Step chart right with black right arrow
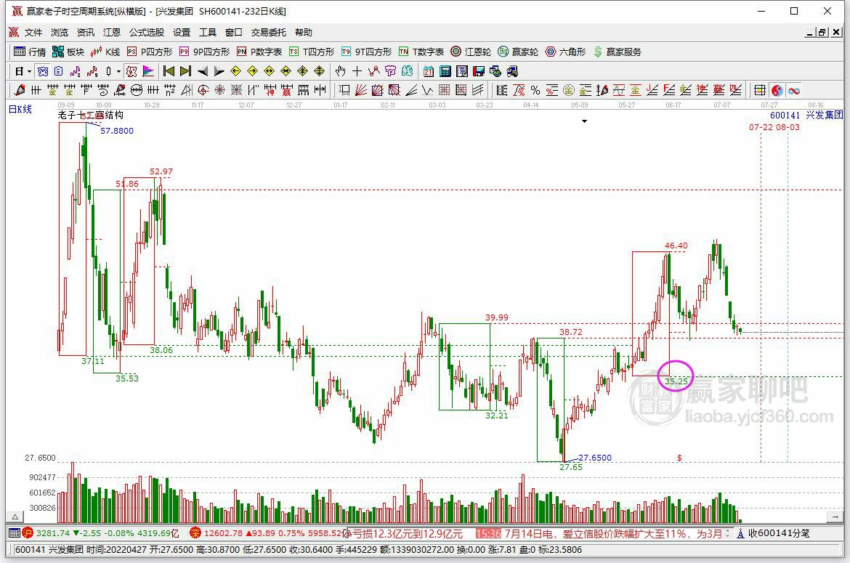 (x=219, y=71)
